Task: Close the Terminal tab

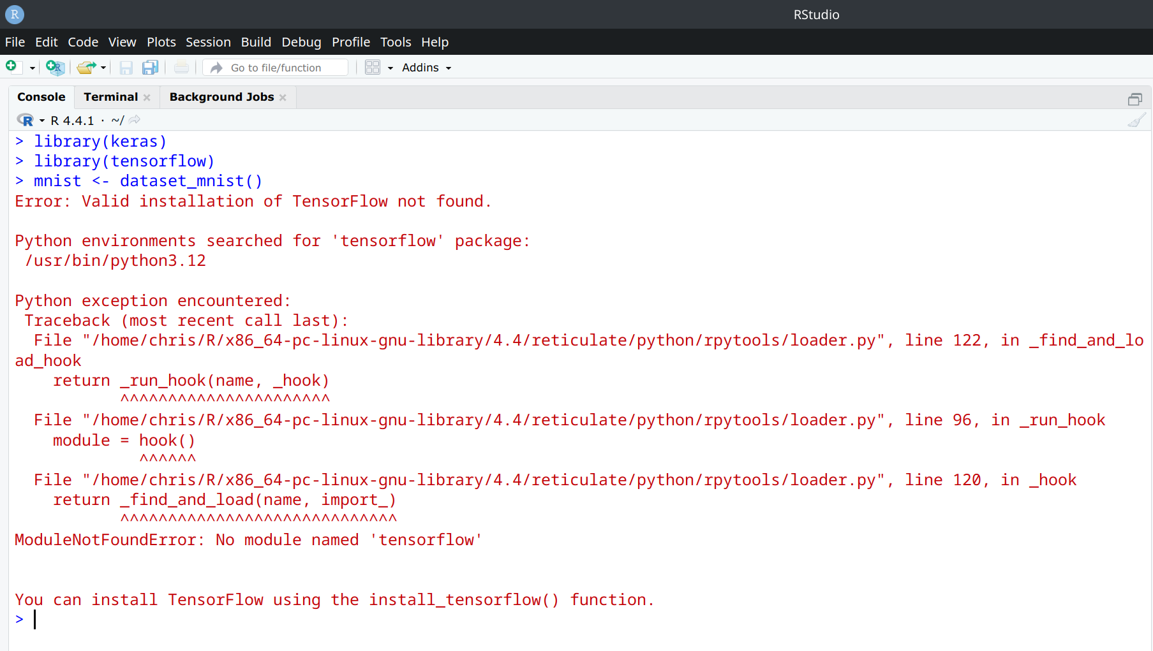Action: 147,98
